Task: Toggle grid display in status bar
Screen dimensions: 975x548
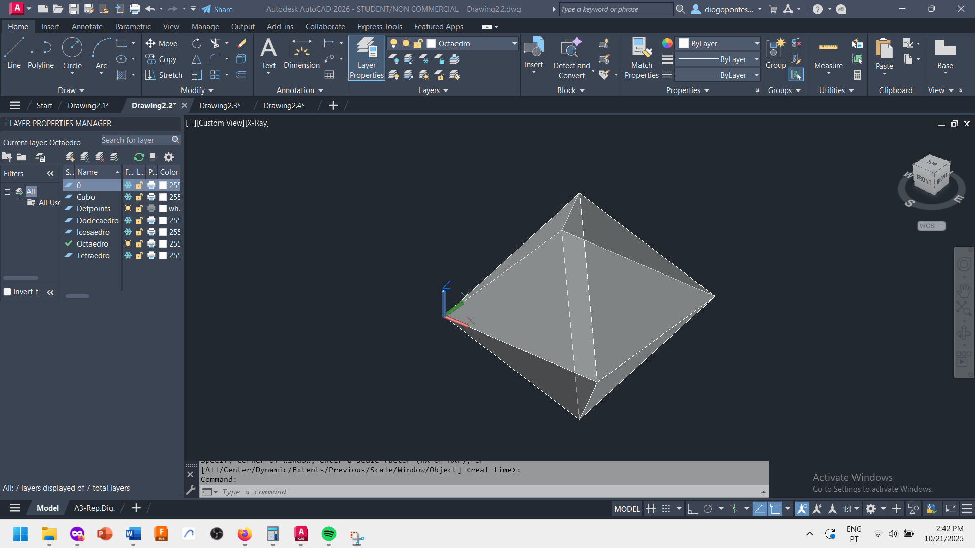Action: pyautogui.click(x=651, y=509)
